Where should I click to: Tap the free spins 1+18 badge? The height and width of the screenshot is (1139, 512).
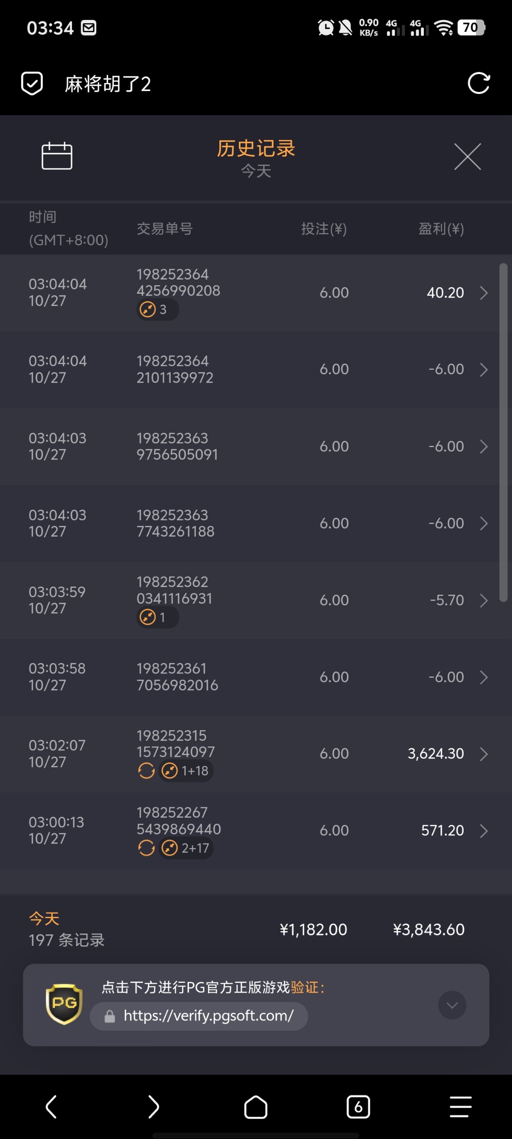(186, 771)
